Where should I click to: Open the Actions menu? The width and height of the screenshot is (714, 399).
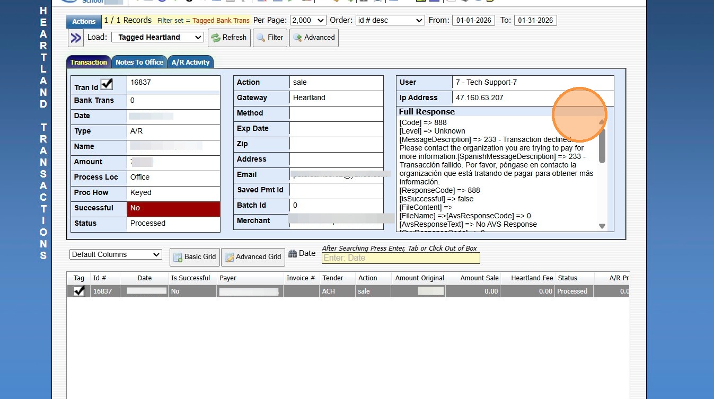pos(84,22)
